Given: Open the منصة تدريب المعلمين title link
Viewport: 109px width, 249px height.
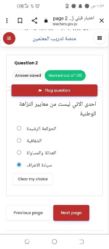Looking at the screenshot, I should point(54,39).
